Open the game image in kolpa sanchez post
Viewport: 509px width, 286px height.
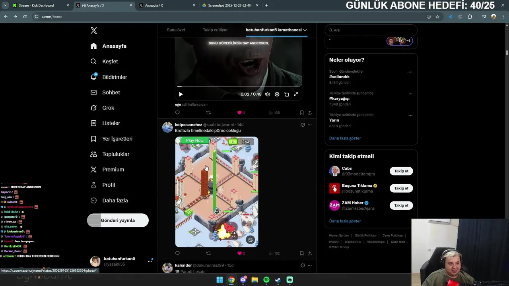[x=217, y=192]
